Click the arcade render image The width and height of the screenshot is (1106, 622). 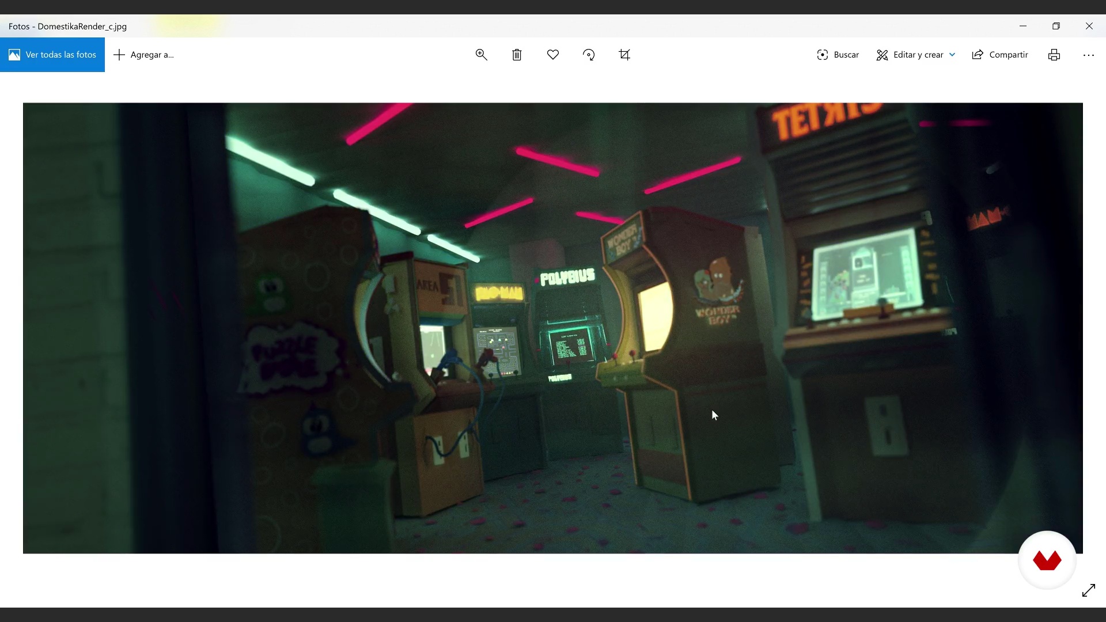(x=553, y=328)
